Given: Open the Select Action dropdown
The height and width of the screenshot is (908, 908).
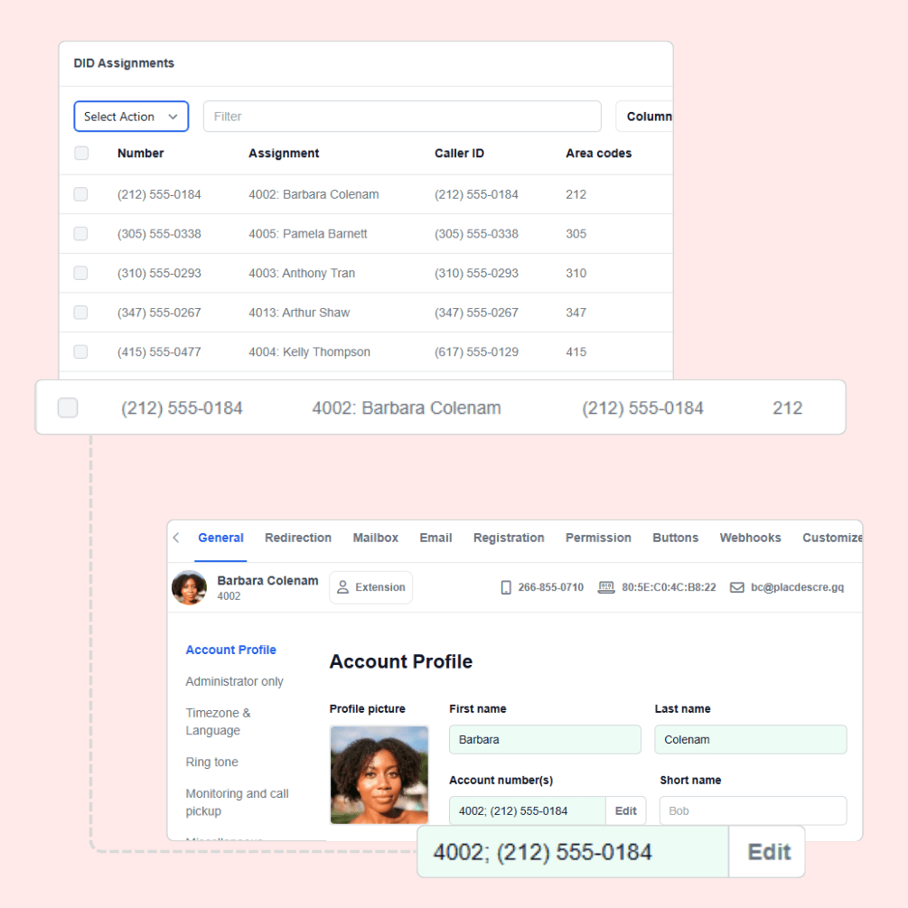Looking at the screenshot, I should (130, 116).
